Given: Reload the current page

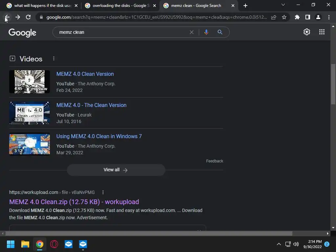Looking at the screenshot, I should 28,17.
